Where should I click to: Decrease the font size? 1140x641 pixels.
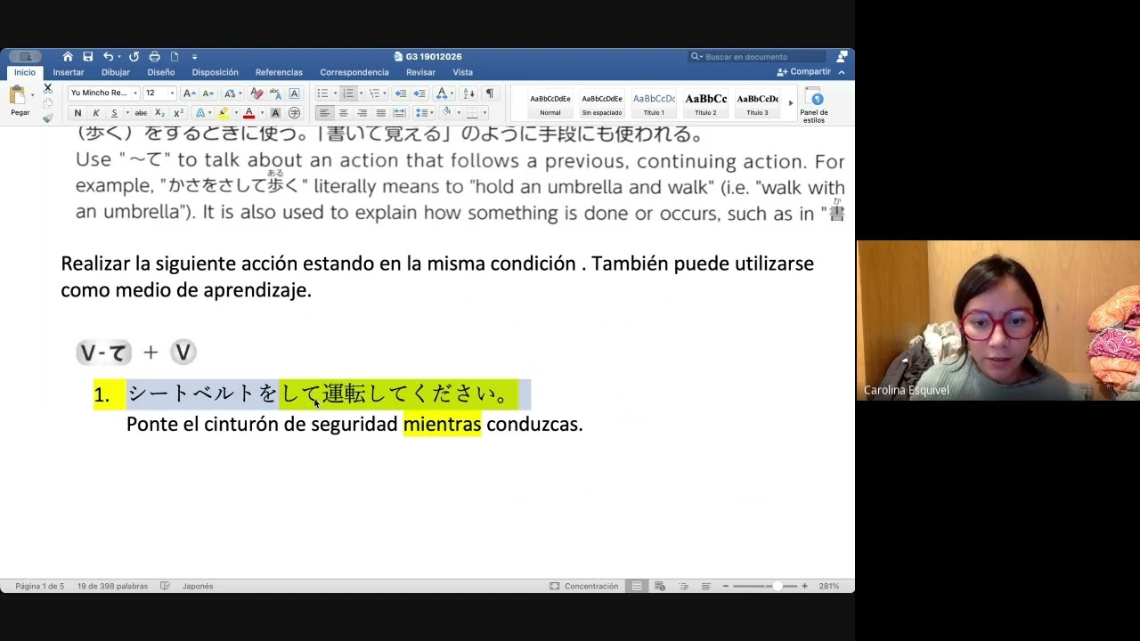coord(208,93)
